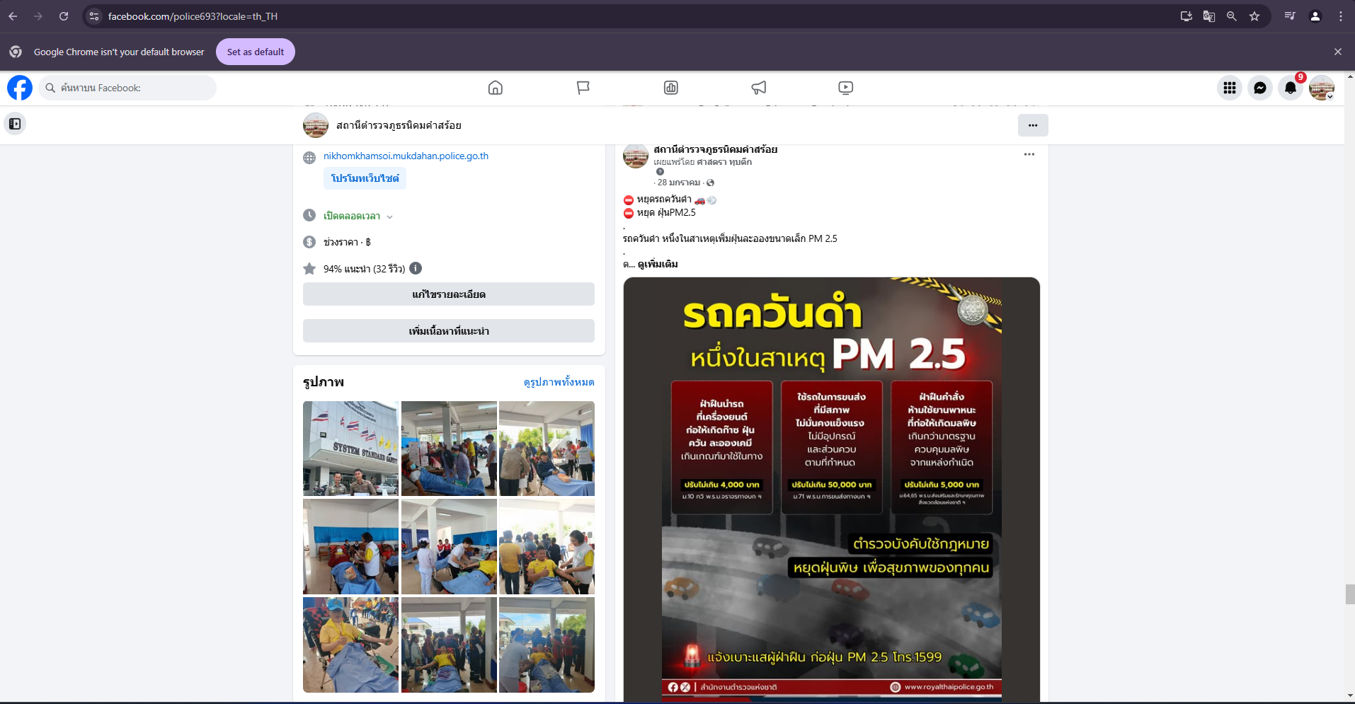This screenshot has height=704, width=1355.
Task: Open Facebook home feed icon
Action: pyautogui.click(x=496, y=88)
